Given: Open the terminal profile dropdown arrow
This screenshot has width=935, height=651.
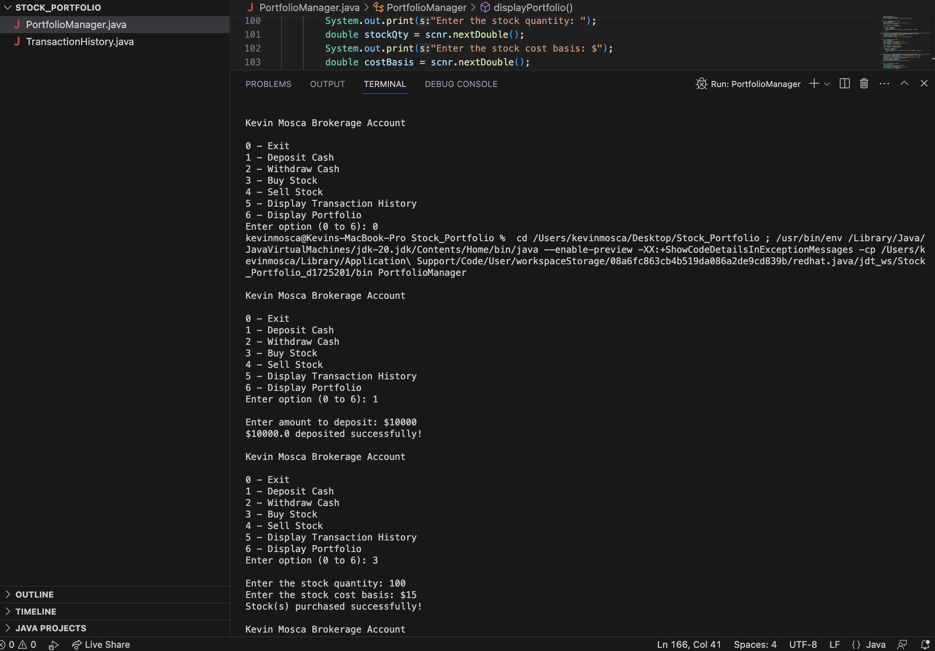Looking at the screenshot, I should pos(827,84).
